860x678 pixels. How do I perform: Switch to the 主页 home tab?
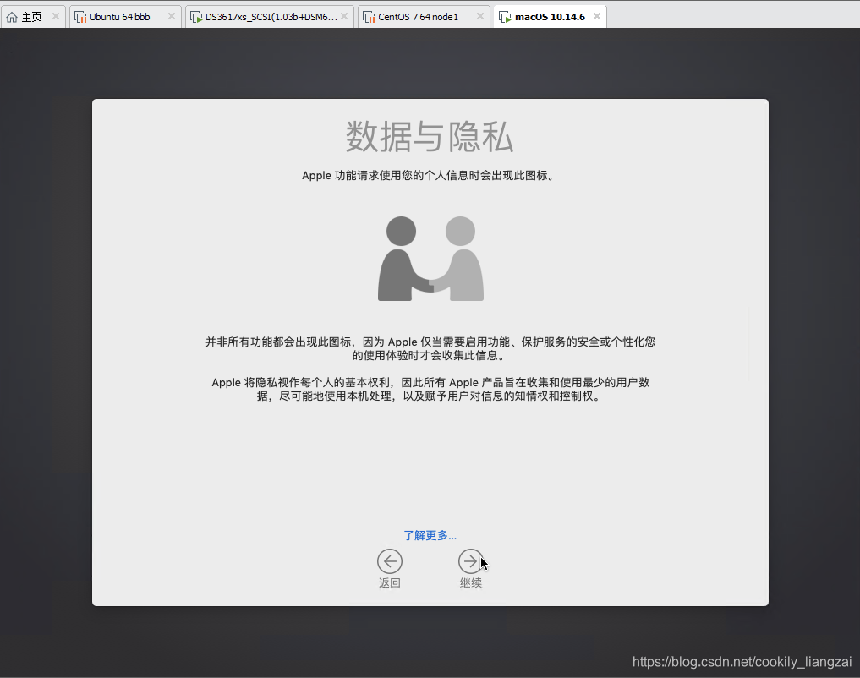(32, 17)
